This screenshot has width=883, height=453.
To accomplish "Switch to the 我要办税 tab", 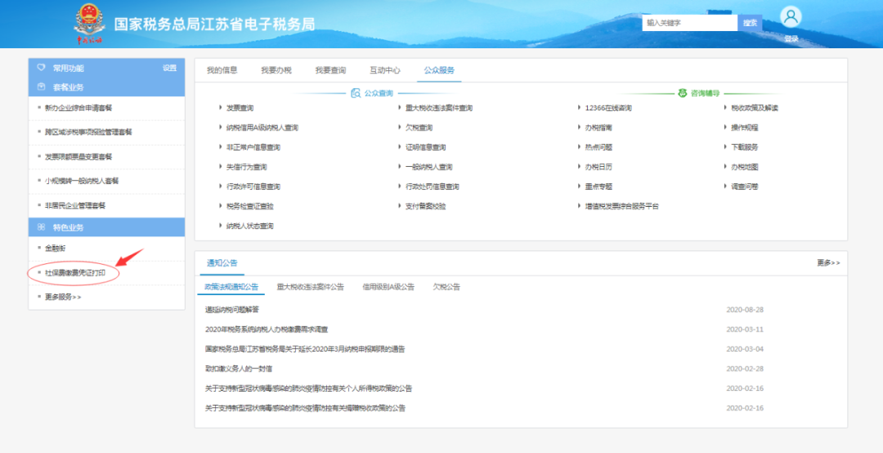I will tap(276, 70).
